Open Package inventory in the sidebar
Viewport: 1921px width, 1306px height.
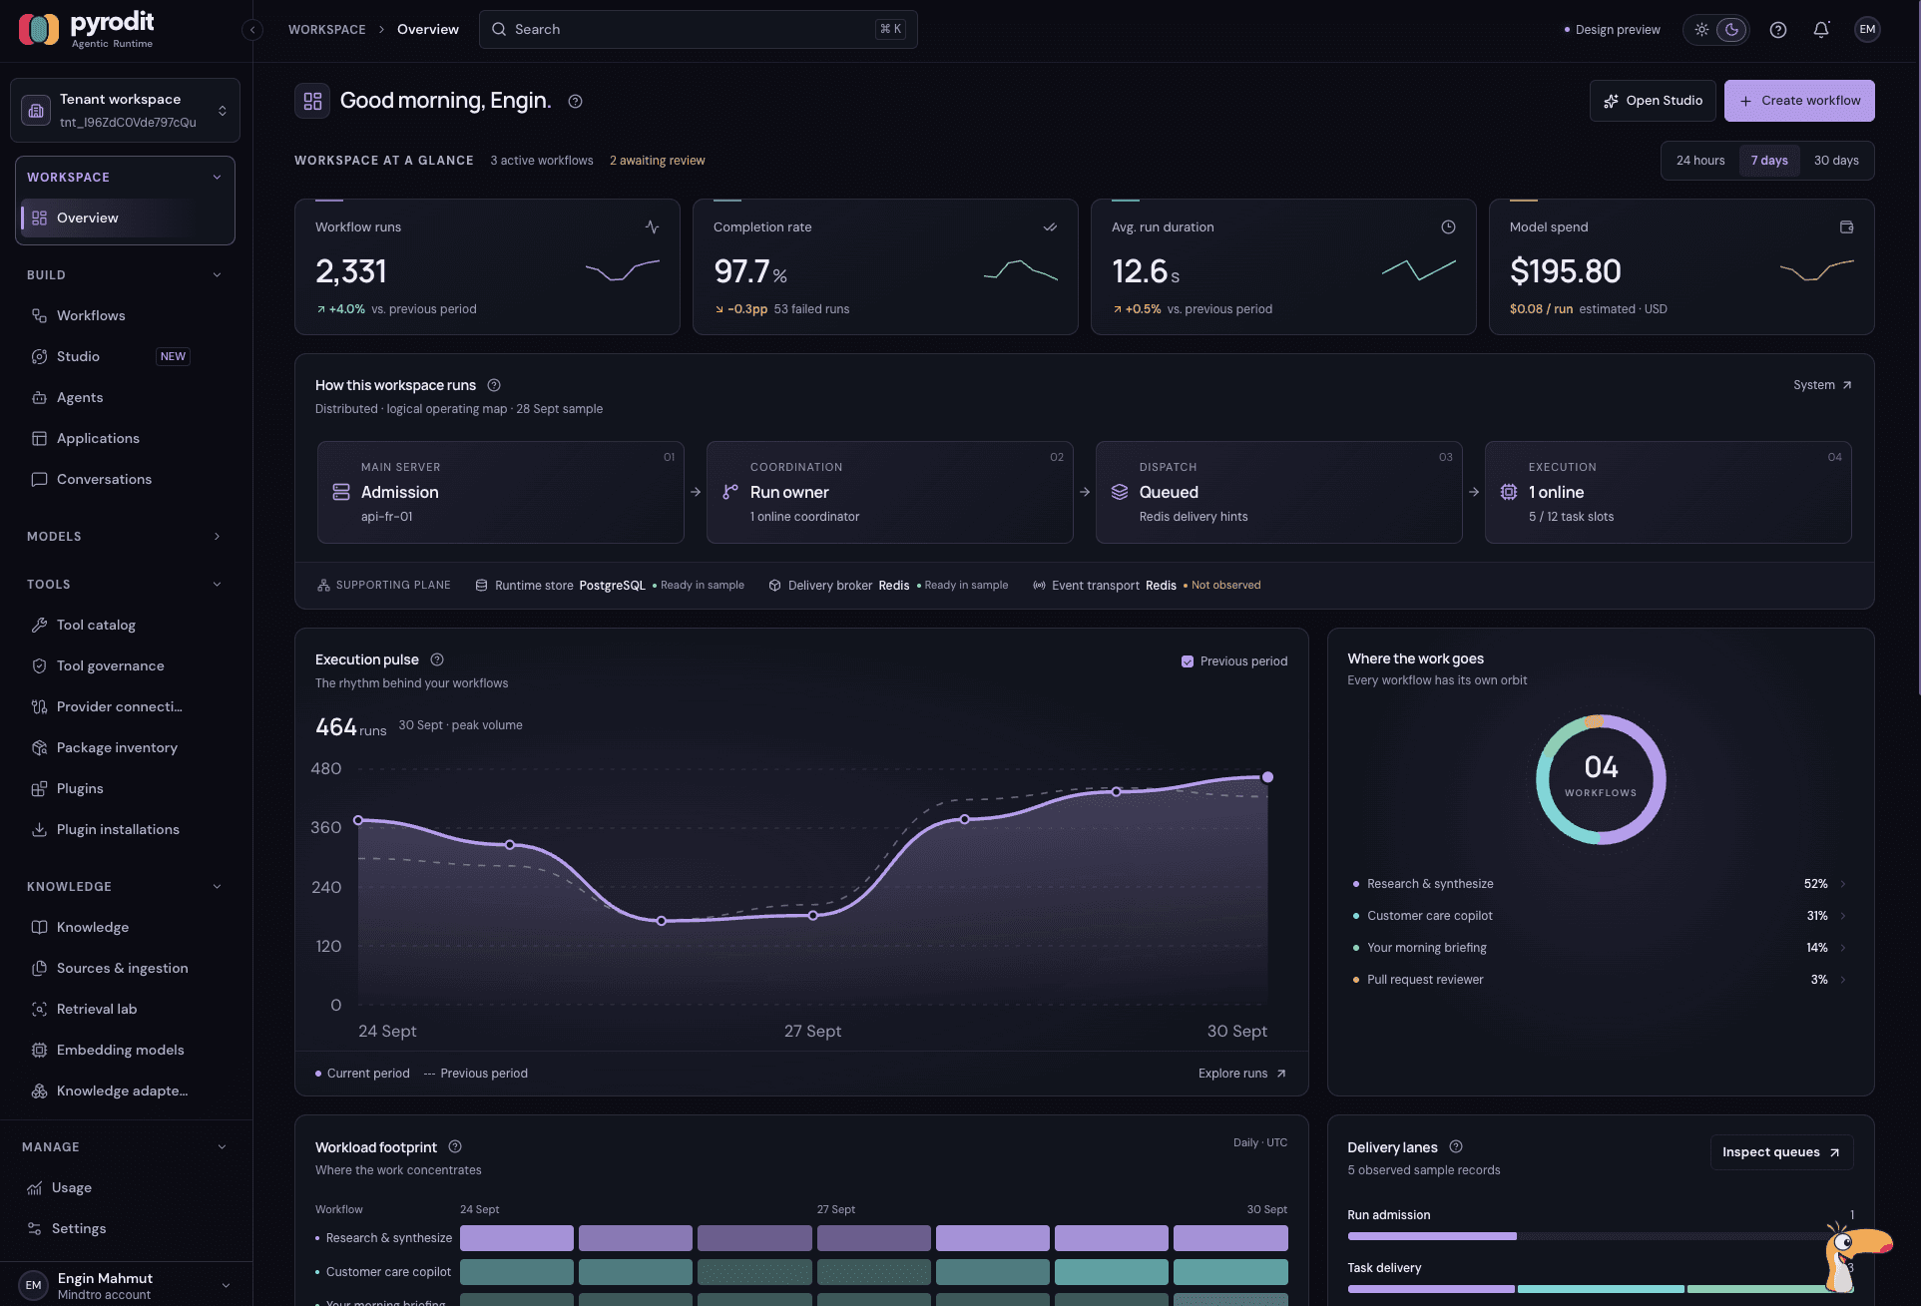coord(117,747)
